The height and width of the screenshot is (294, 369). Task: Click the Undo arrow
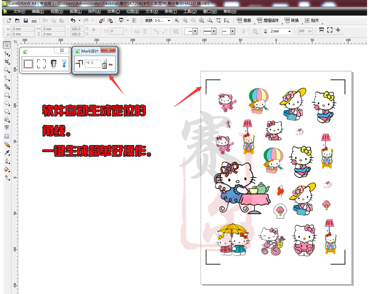coord(73,20)
